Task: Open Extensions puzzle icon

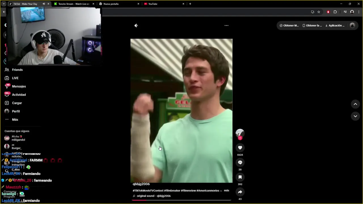Action: 335,12
